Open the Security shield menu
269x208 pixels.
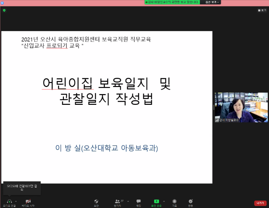tap(97, 201)
